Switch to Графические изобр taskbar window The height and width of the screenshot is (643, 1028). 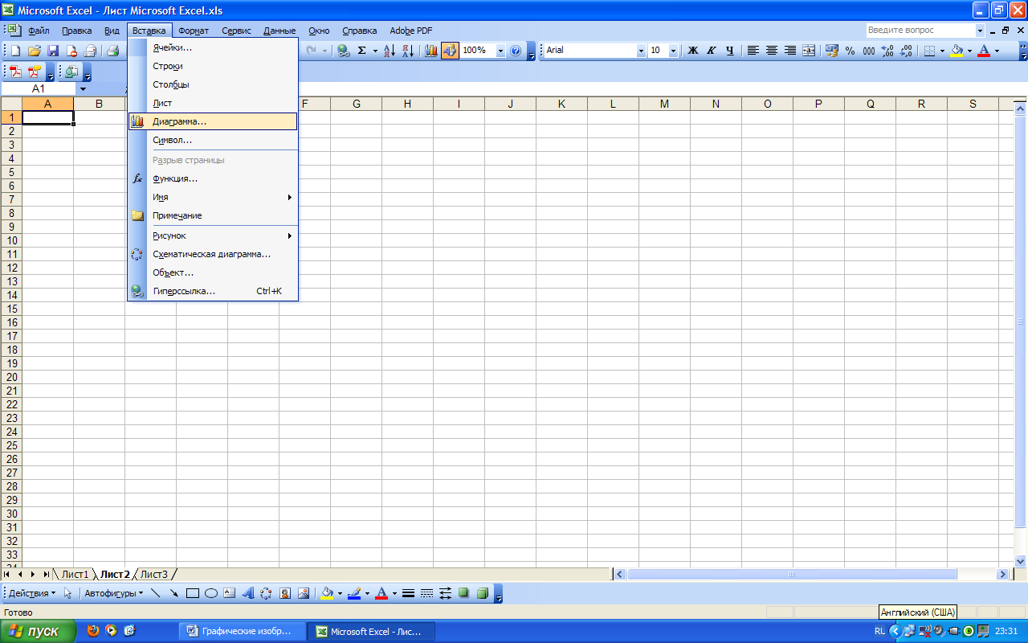(243, 631)
